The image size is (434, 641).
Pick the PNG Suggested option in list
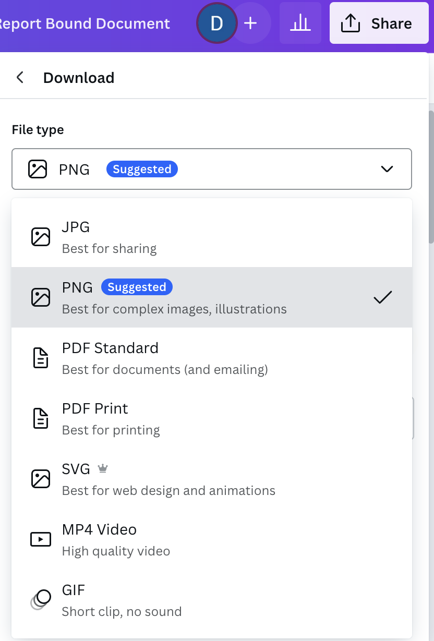coord(212,298)
